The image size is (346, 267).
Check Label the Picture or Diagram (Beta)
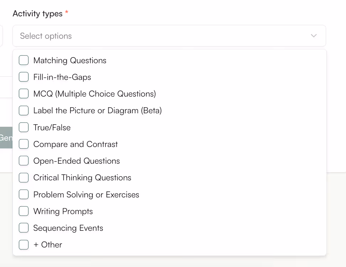(x=23, y=110)
